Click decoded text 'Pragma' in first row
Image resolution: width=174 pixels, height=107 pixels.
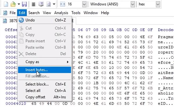(166, 37)
